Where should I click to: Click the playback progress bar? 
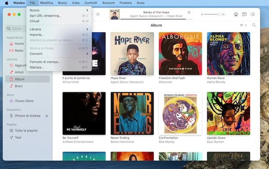pos(156,19)
